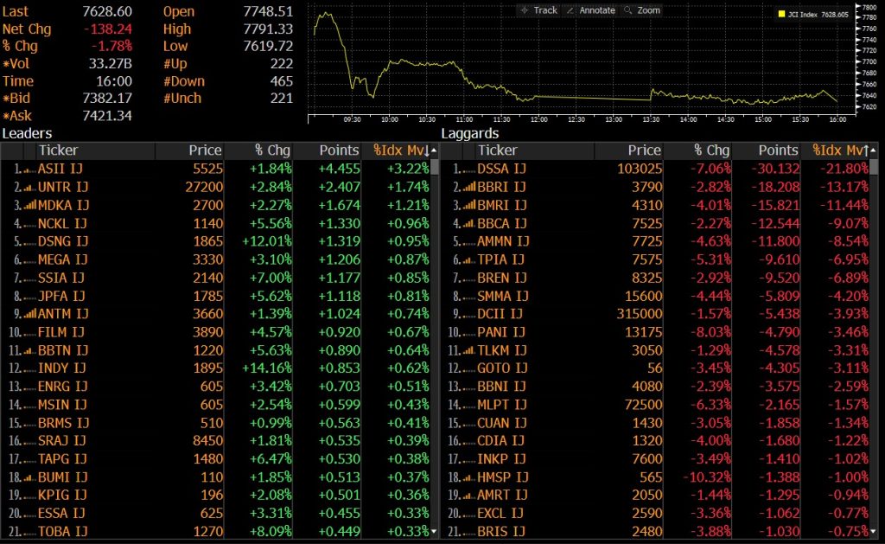Click the High value 7791.33
The image size is (885, 544).
click(268, 29)
